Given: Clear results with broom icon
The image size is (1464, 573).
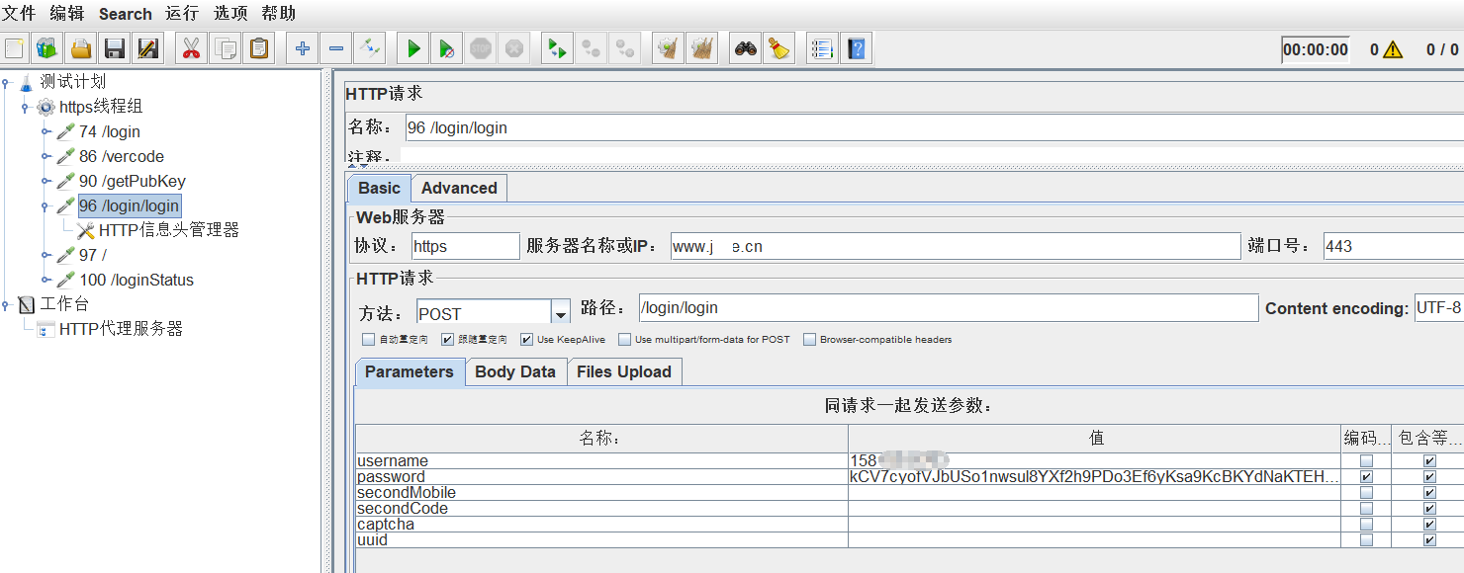Looking at the screenshot, I should 669,48.
